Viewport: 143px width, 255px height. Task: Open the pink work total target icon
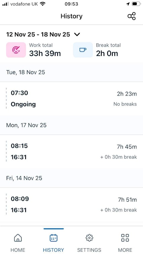pos(16,50)
